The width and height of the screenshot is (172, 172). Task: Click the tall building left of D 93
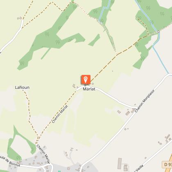pyautogui.click(x=120, y=163)
